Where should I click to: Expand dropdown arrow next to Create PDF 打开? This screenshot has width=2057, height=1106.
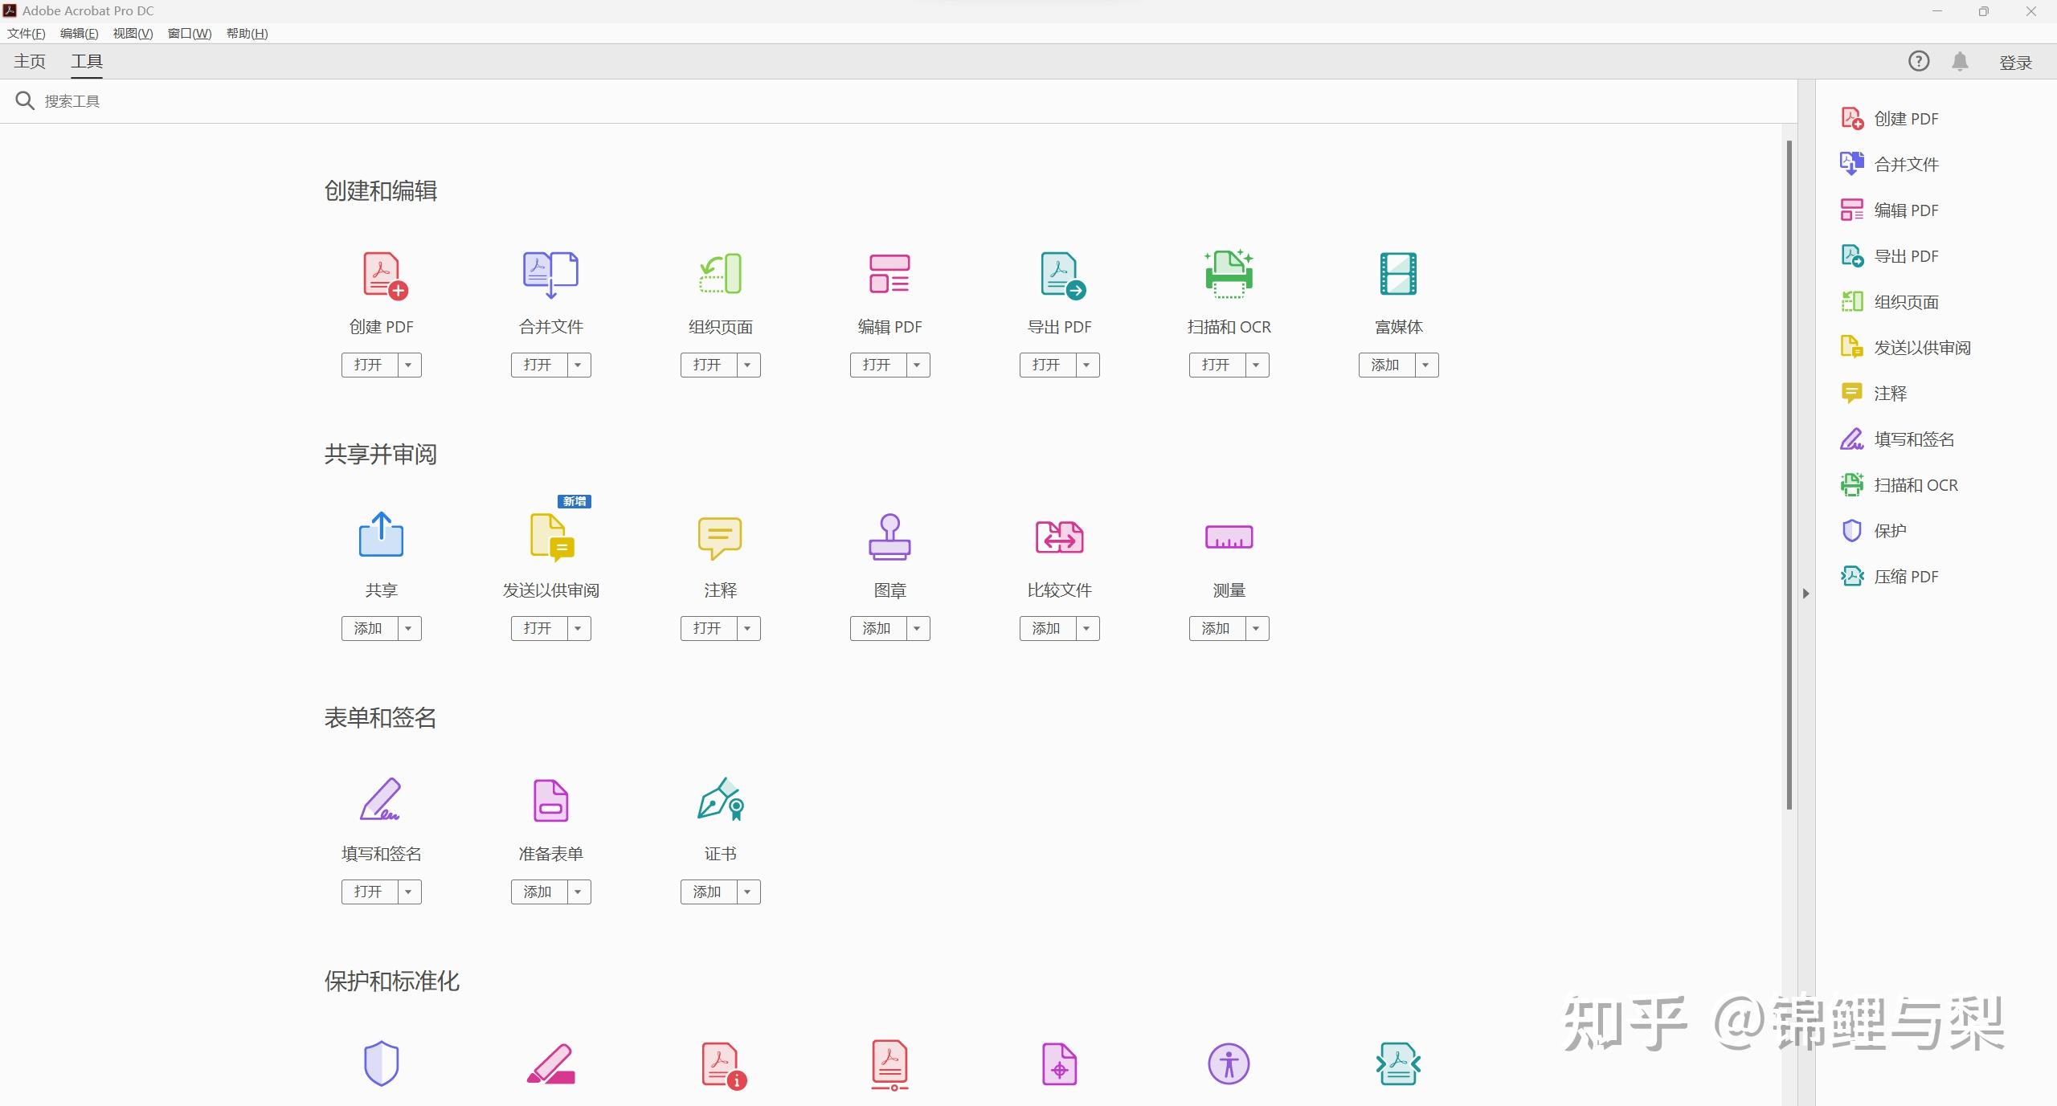click(409, 365)
